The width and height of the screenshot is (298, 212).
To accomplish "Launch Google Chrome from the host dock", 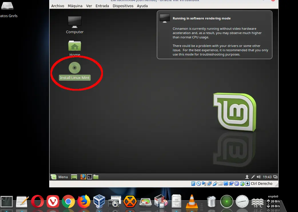I will click(x=68, y=201).
